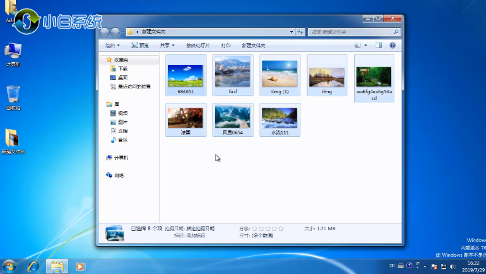
Task: Open the change-view options dropdown arrow
Action: (x=365, y=45)
